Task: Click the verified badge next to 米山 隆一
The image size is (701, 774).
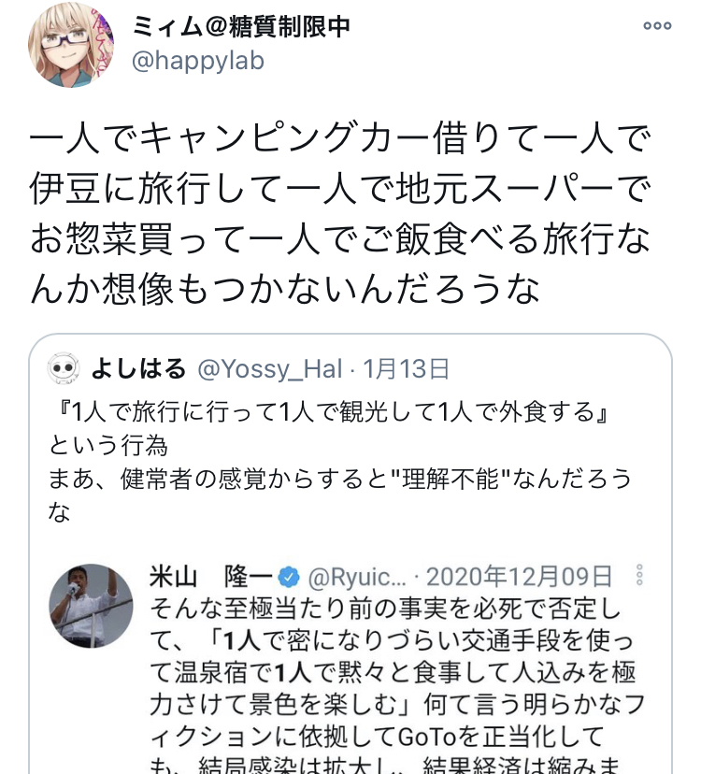Action: pyautogui.click(x=289, y=577)
